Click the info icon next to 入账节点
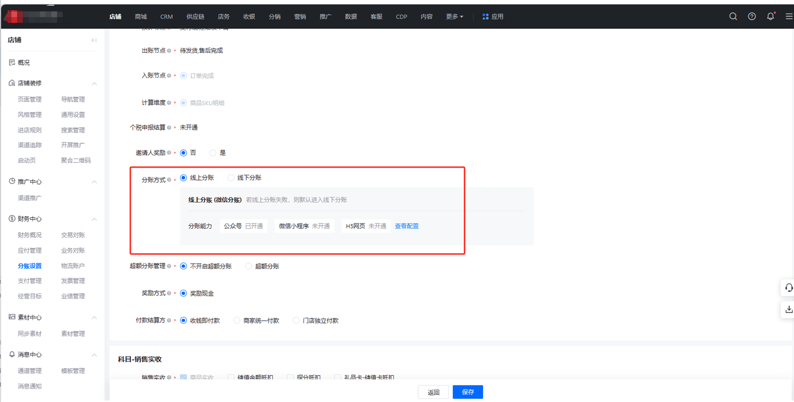Viewport: 794px width, 402px height. pyautogui.click(x=169, y=76)
